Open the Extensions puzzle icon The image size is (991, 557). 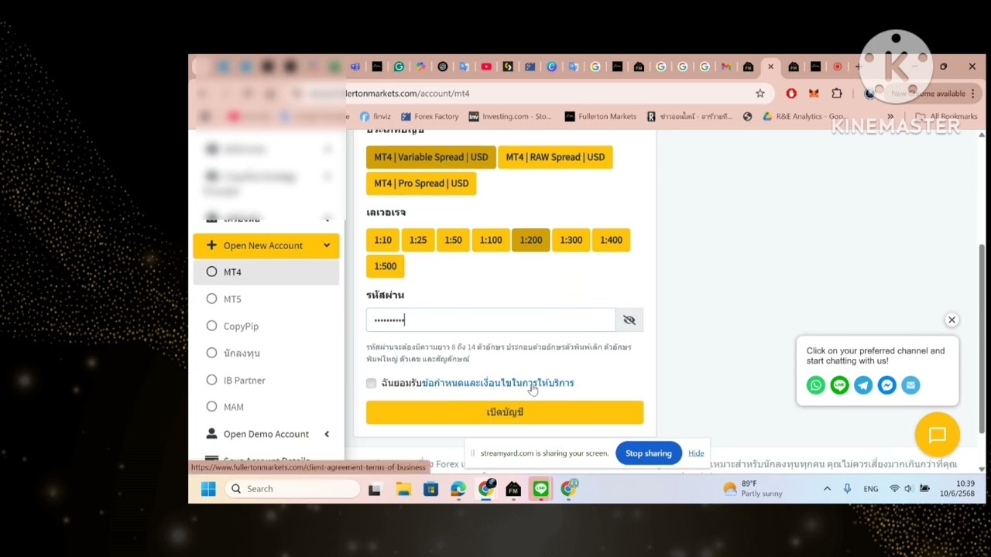tap(837, 94)
